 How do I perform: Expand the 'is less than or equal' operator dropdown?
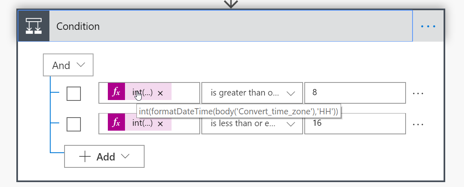point(252,124)
